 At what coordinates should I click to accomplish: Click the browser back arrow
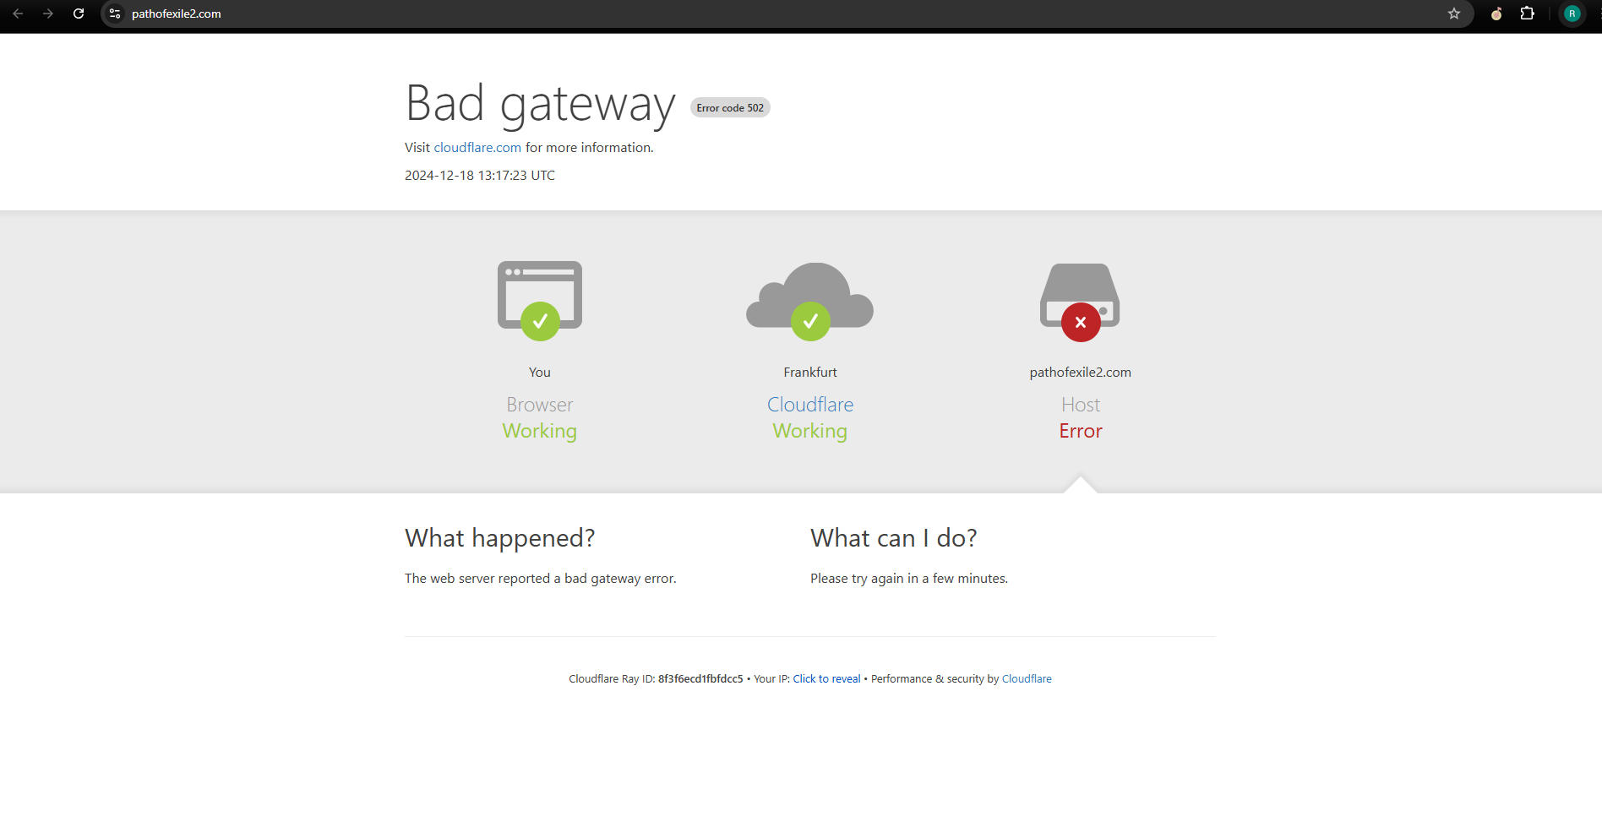(x=18, y=14)
